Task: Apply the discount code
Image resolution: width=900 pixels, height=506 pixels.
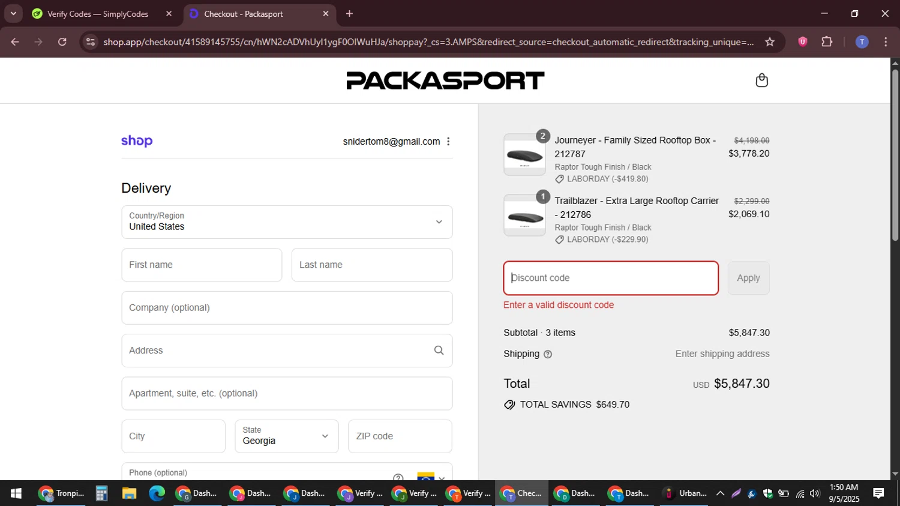Action: (x=748, y=278)
